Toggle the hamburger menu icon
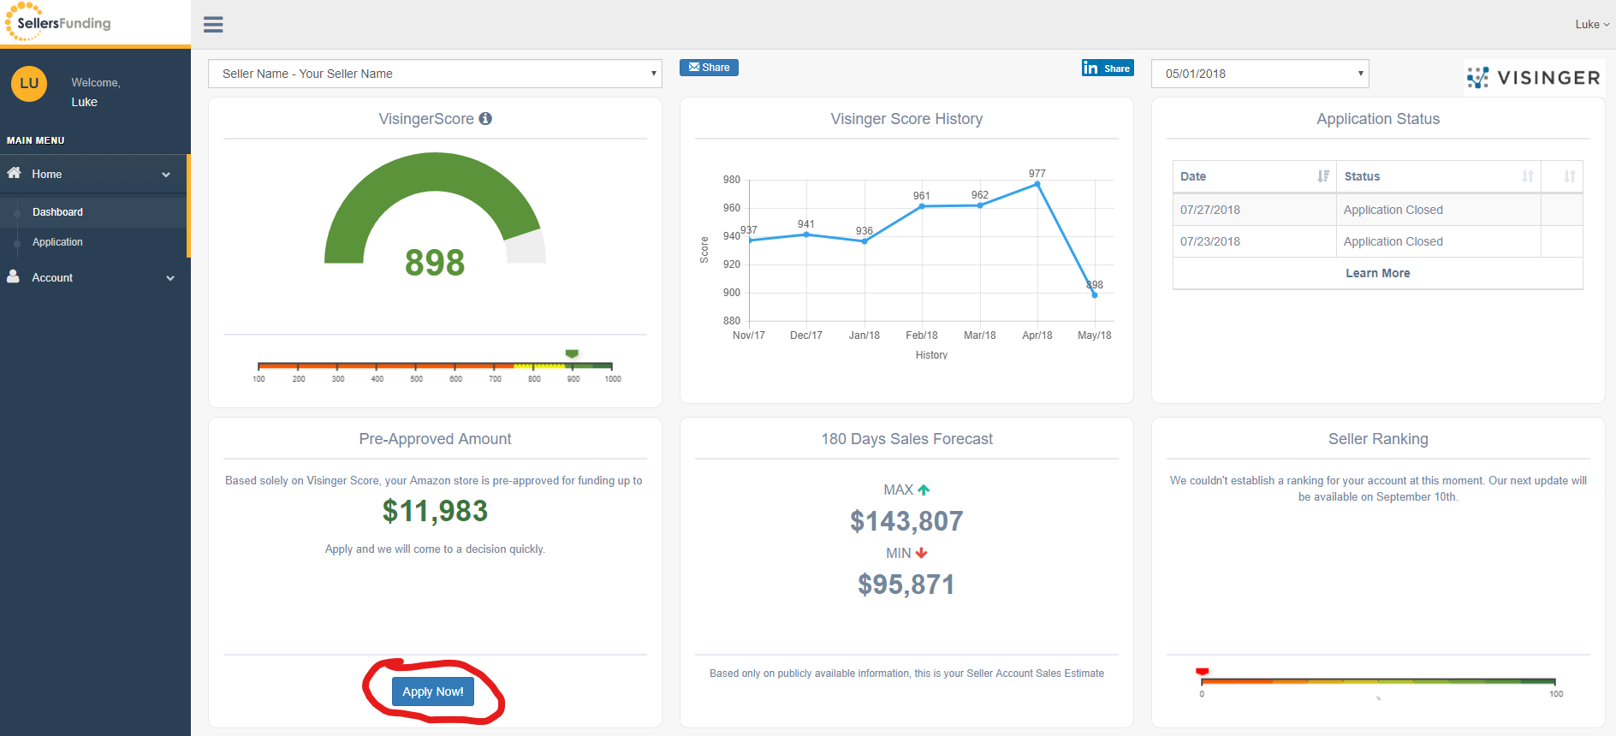This screenshot has height=736, width=1616. pos(213,25)
